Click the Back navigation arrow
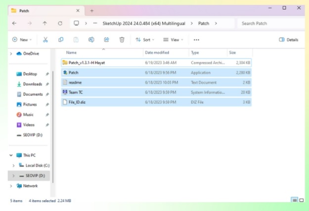This screenshot has height=211, width=309. pos(14,23)
